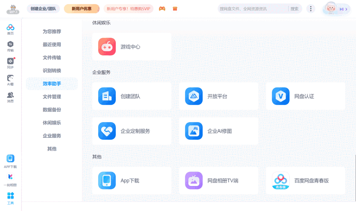
Task: Select the 首页 home icon in sidebar
Action: (10, 29)
